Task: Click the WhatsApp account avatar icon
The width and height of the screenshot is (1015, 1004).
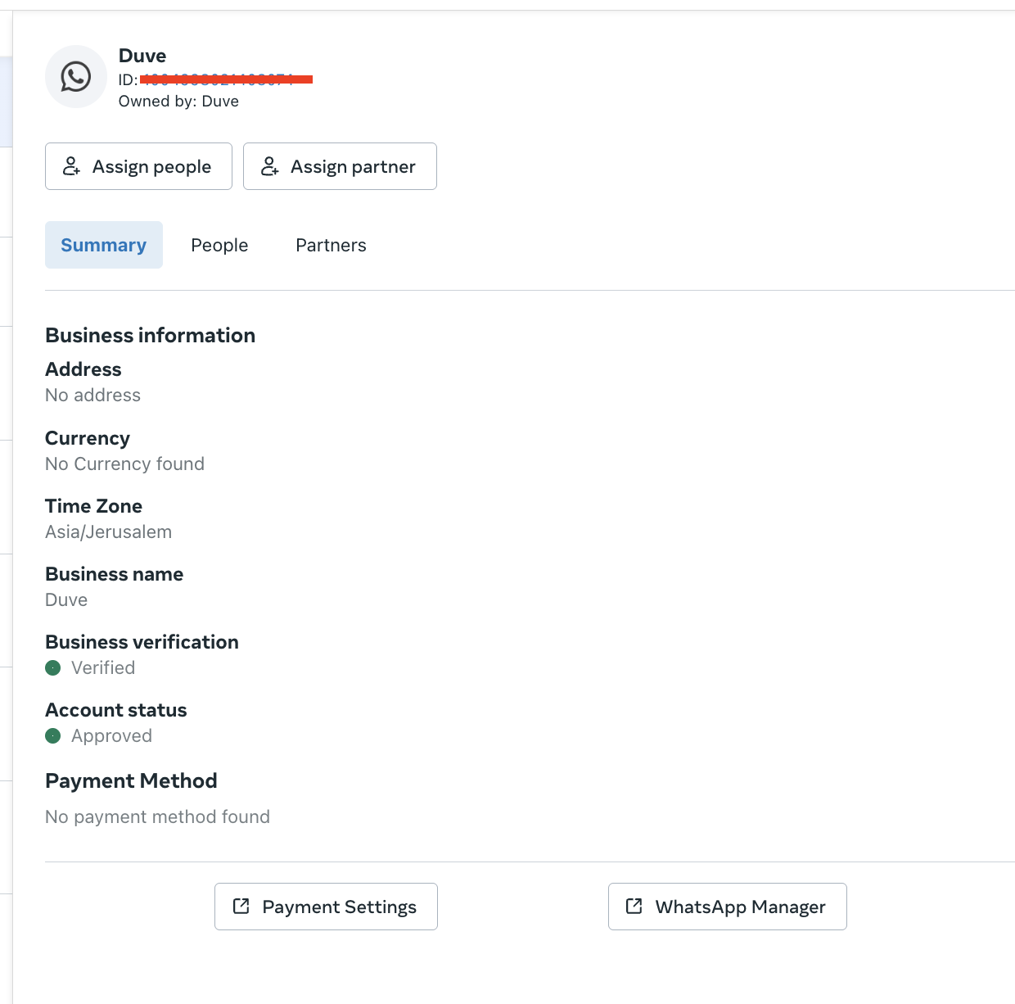Action: [76, 76]
